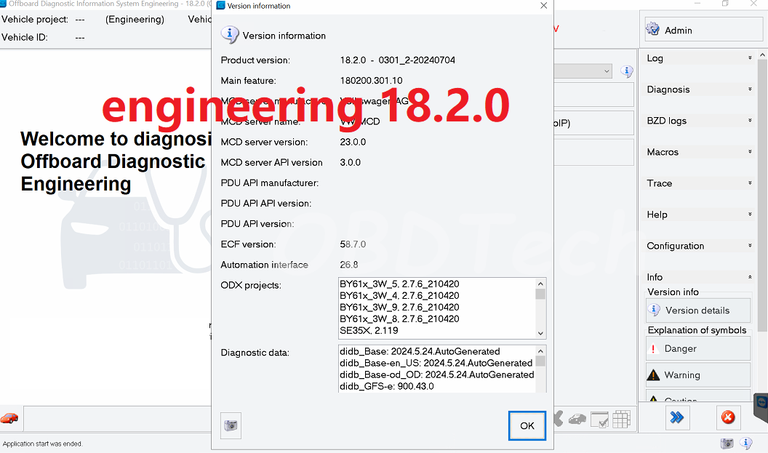Select didb_Base: 2024.5.24.AutoGenerated row
Image resolution: width=768 pixels, height=453 pixels.
pos(420,352)
